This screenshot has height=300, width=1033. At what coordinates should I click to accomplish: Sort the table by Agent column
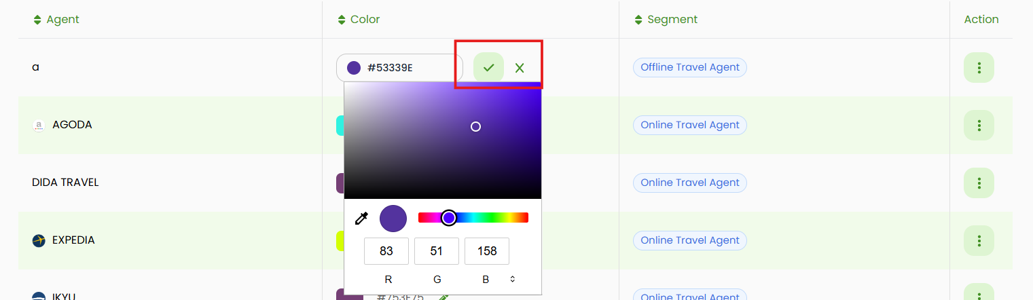(37, 20)
